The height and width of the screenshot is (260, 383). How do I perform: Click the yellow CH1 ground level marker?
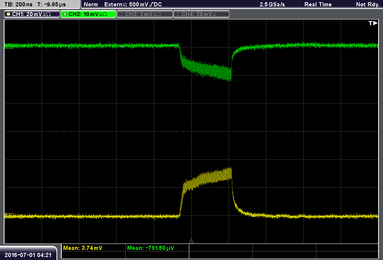(x=9, y=216)
